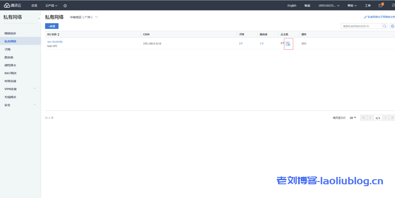
Task: Click the add cloud host icon in test-VPC row
Action: [x=288, y=43]
